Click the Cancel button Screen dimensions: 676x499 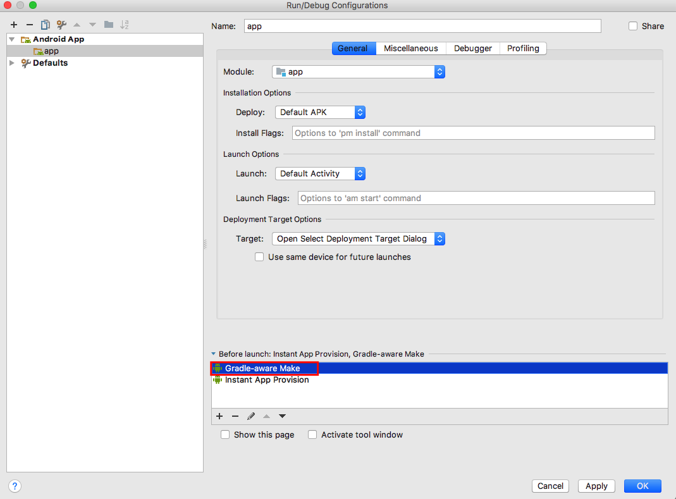point(550,486)
